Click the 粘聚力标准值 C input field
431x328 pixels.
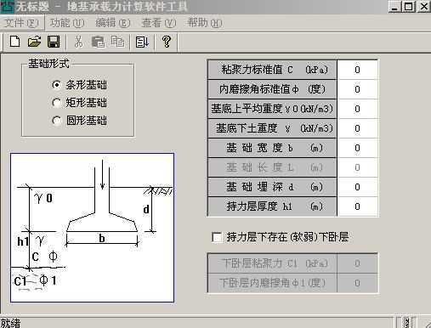[x=357, y=70]
